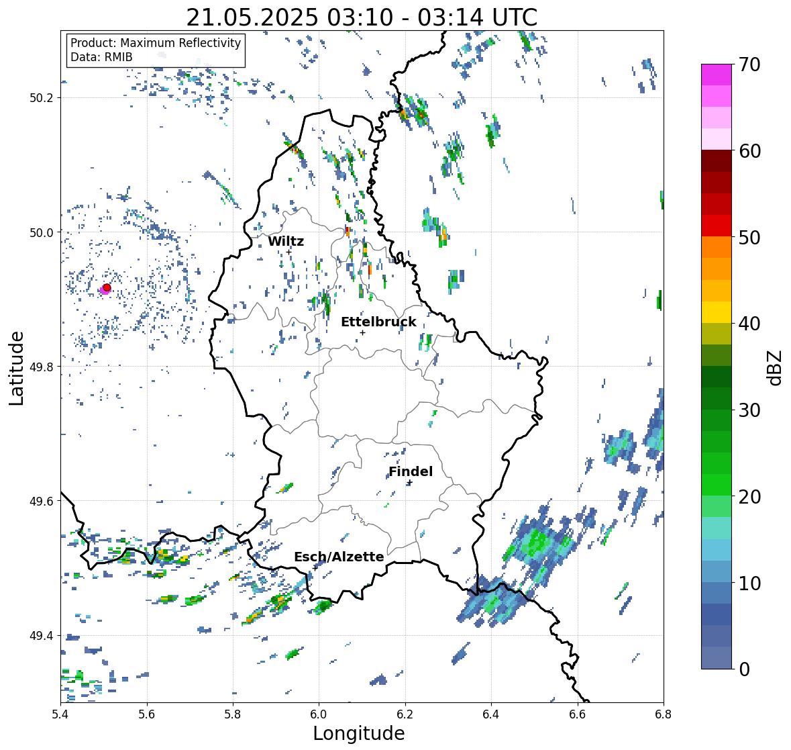Click the 49.4 latitude tick label

[x=42, y=636]
